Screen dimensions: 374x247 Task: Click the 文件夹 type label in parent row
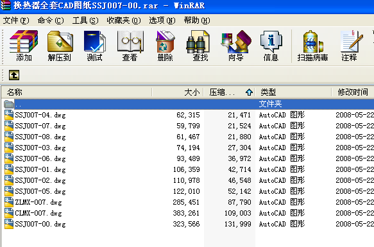(x=270, y=104)
